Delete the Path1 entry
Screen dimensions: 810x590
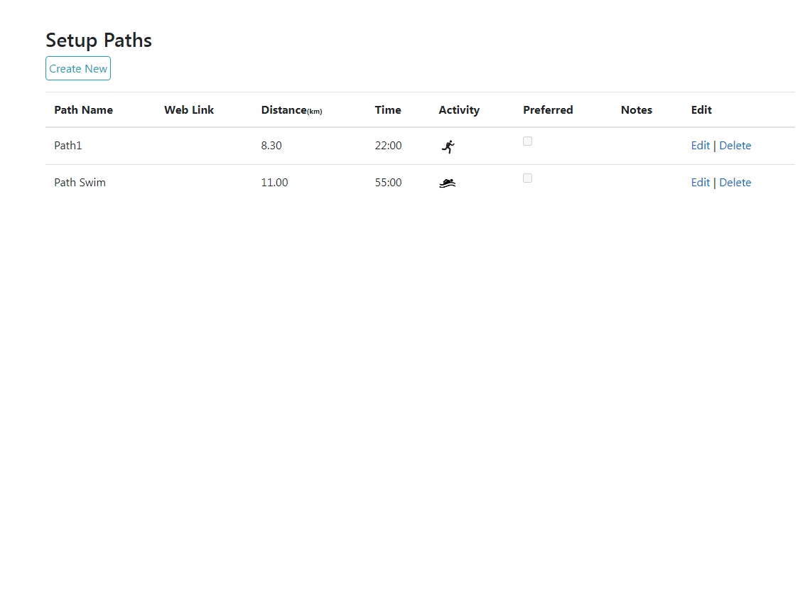pyautogui.click(x=735, y=146)
